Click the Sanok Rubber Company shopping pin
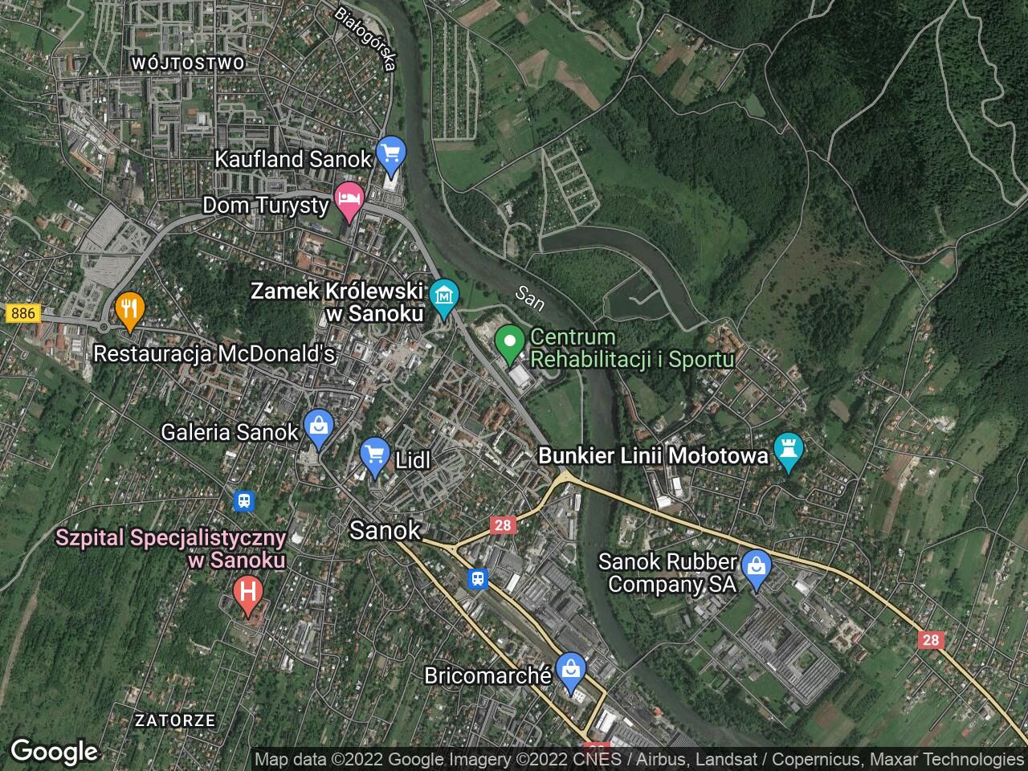The width and height of the screenshot is (1028, 771). point(756,569)
